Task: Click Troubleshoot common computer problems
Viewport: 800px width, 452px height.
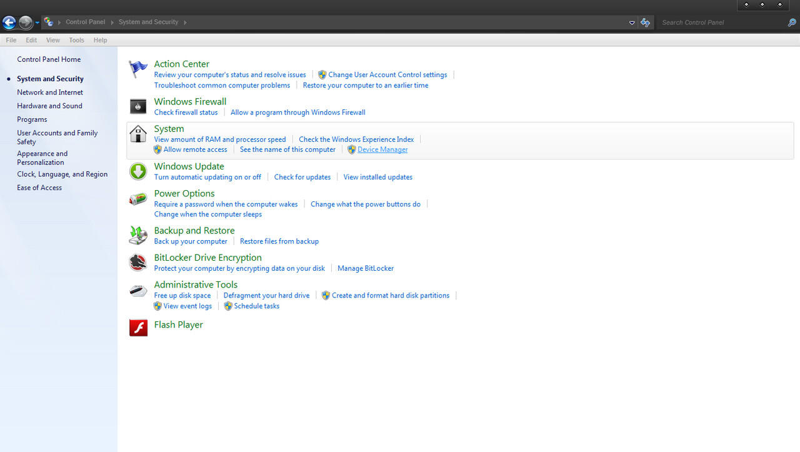Action: click(222, 85)
